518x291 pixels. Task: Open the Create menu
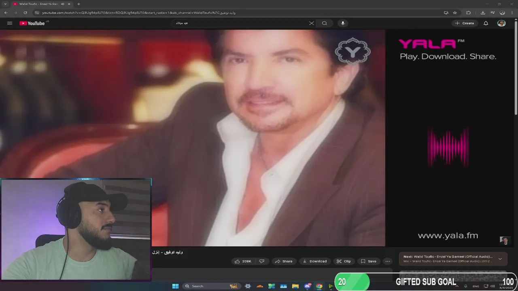pos(464,23)
